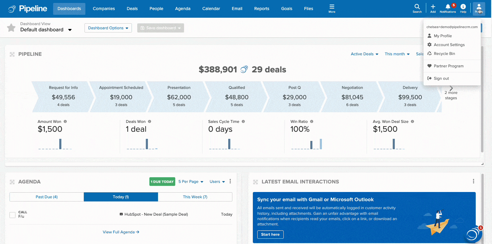The width and height of the screenshot is (492, 244).
Task: Open Notifications bell icon
Action: (448, 8)
